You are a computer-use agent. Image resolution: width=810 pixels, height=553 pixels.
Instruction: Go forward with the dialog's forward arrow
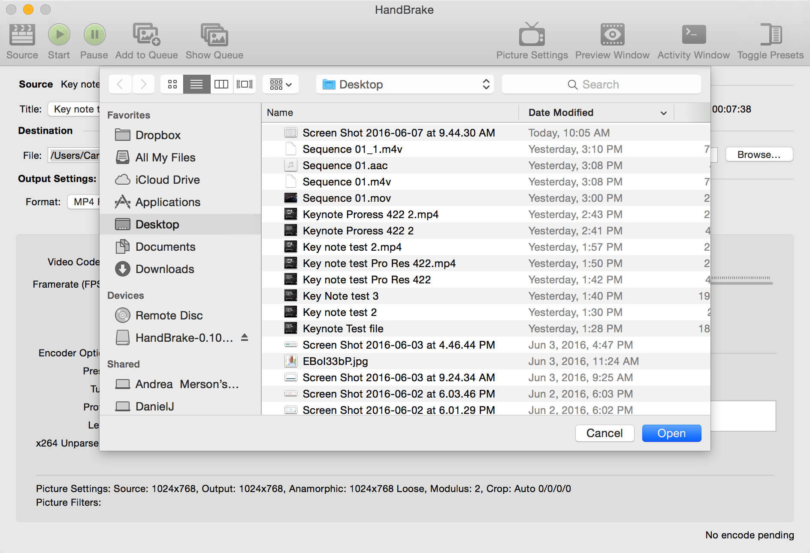[x=143, y=84]
